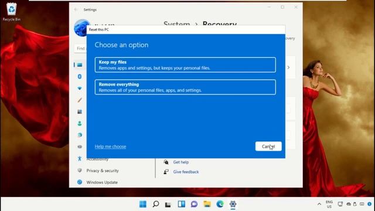
Task: Open the Windows Start menu
Action: point(143,204)
